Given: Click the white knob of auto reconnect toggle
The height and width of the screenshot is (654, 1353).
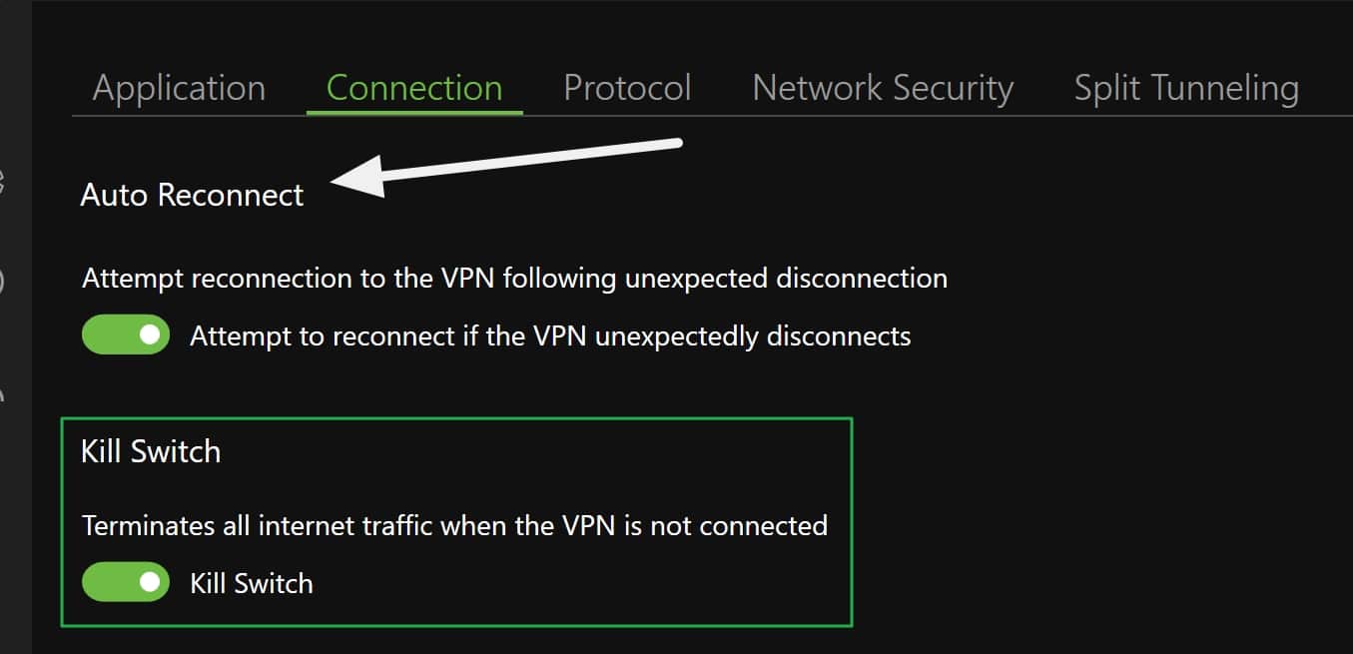Looking at the screenshot, I should pyautogui.click(x=151, y=335).
